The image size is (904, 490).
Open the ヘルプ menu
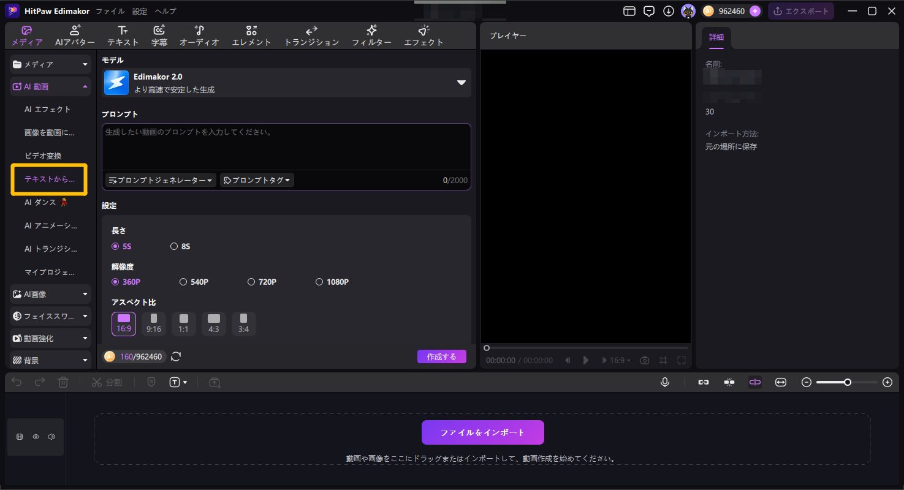[x=165, y=10]
